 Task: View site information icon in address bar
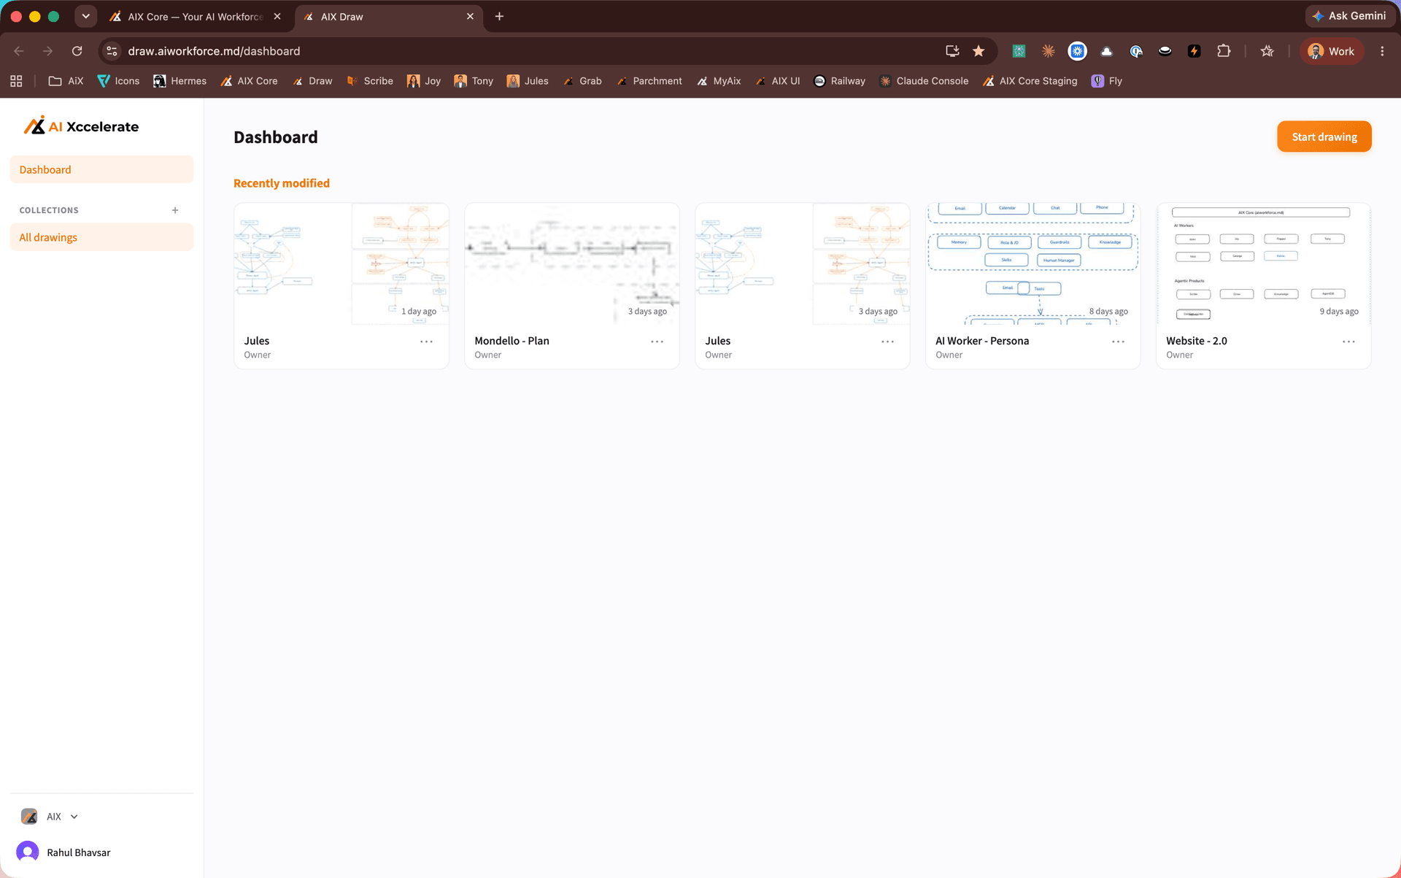tap(112, 51)
